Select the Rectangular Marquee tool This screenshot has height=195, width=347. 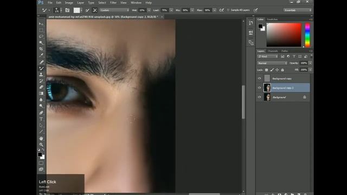(41, 30)
